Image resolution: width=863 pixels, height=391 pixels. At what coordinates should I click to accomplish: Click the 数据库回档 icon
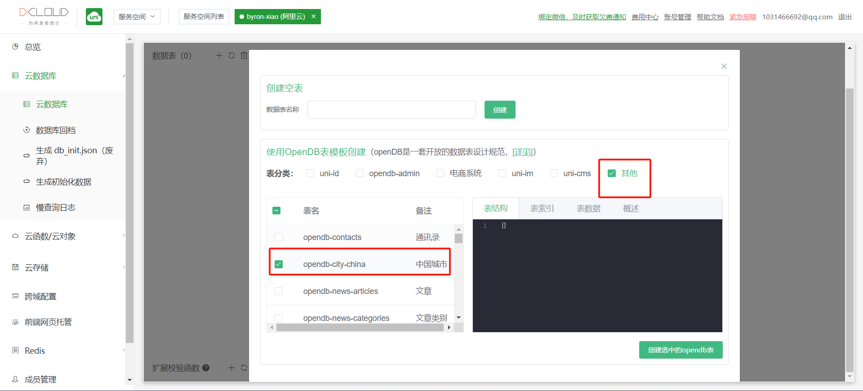coord(27,130)
